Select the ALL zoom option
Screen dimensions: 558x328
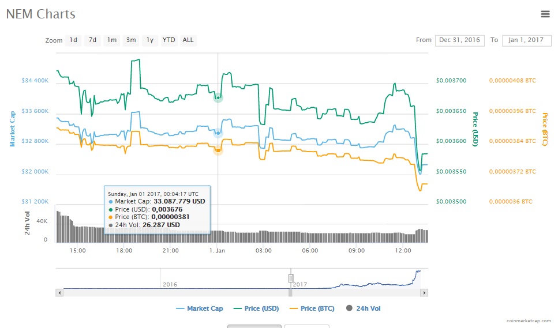coord(188,40)
